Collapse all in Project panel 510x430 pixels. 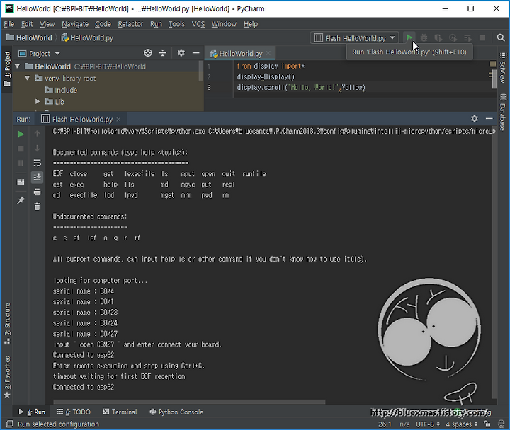pyautogui.click(x=163, y=53)
